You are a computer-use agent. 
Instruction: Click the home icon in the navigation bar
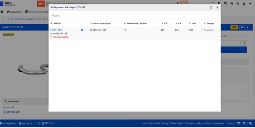pyautogui.click(x=2, y=12)
